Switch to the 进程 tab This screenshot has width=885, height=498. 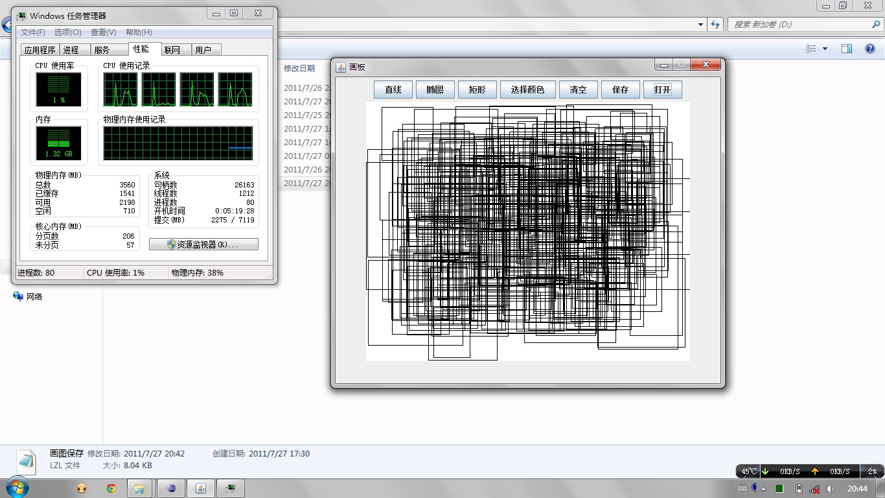(71, 50)
